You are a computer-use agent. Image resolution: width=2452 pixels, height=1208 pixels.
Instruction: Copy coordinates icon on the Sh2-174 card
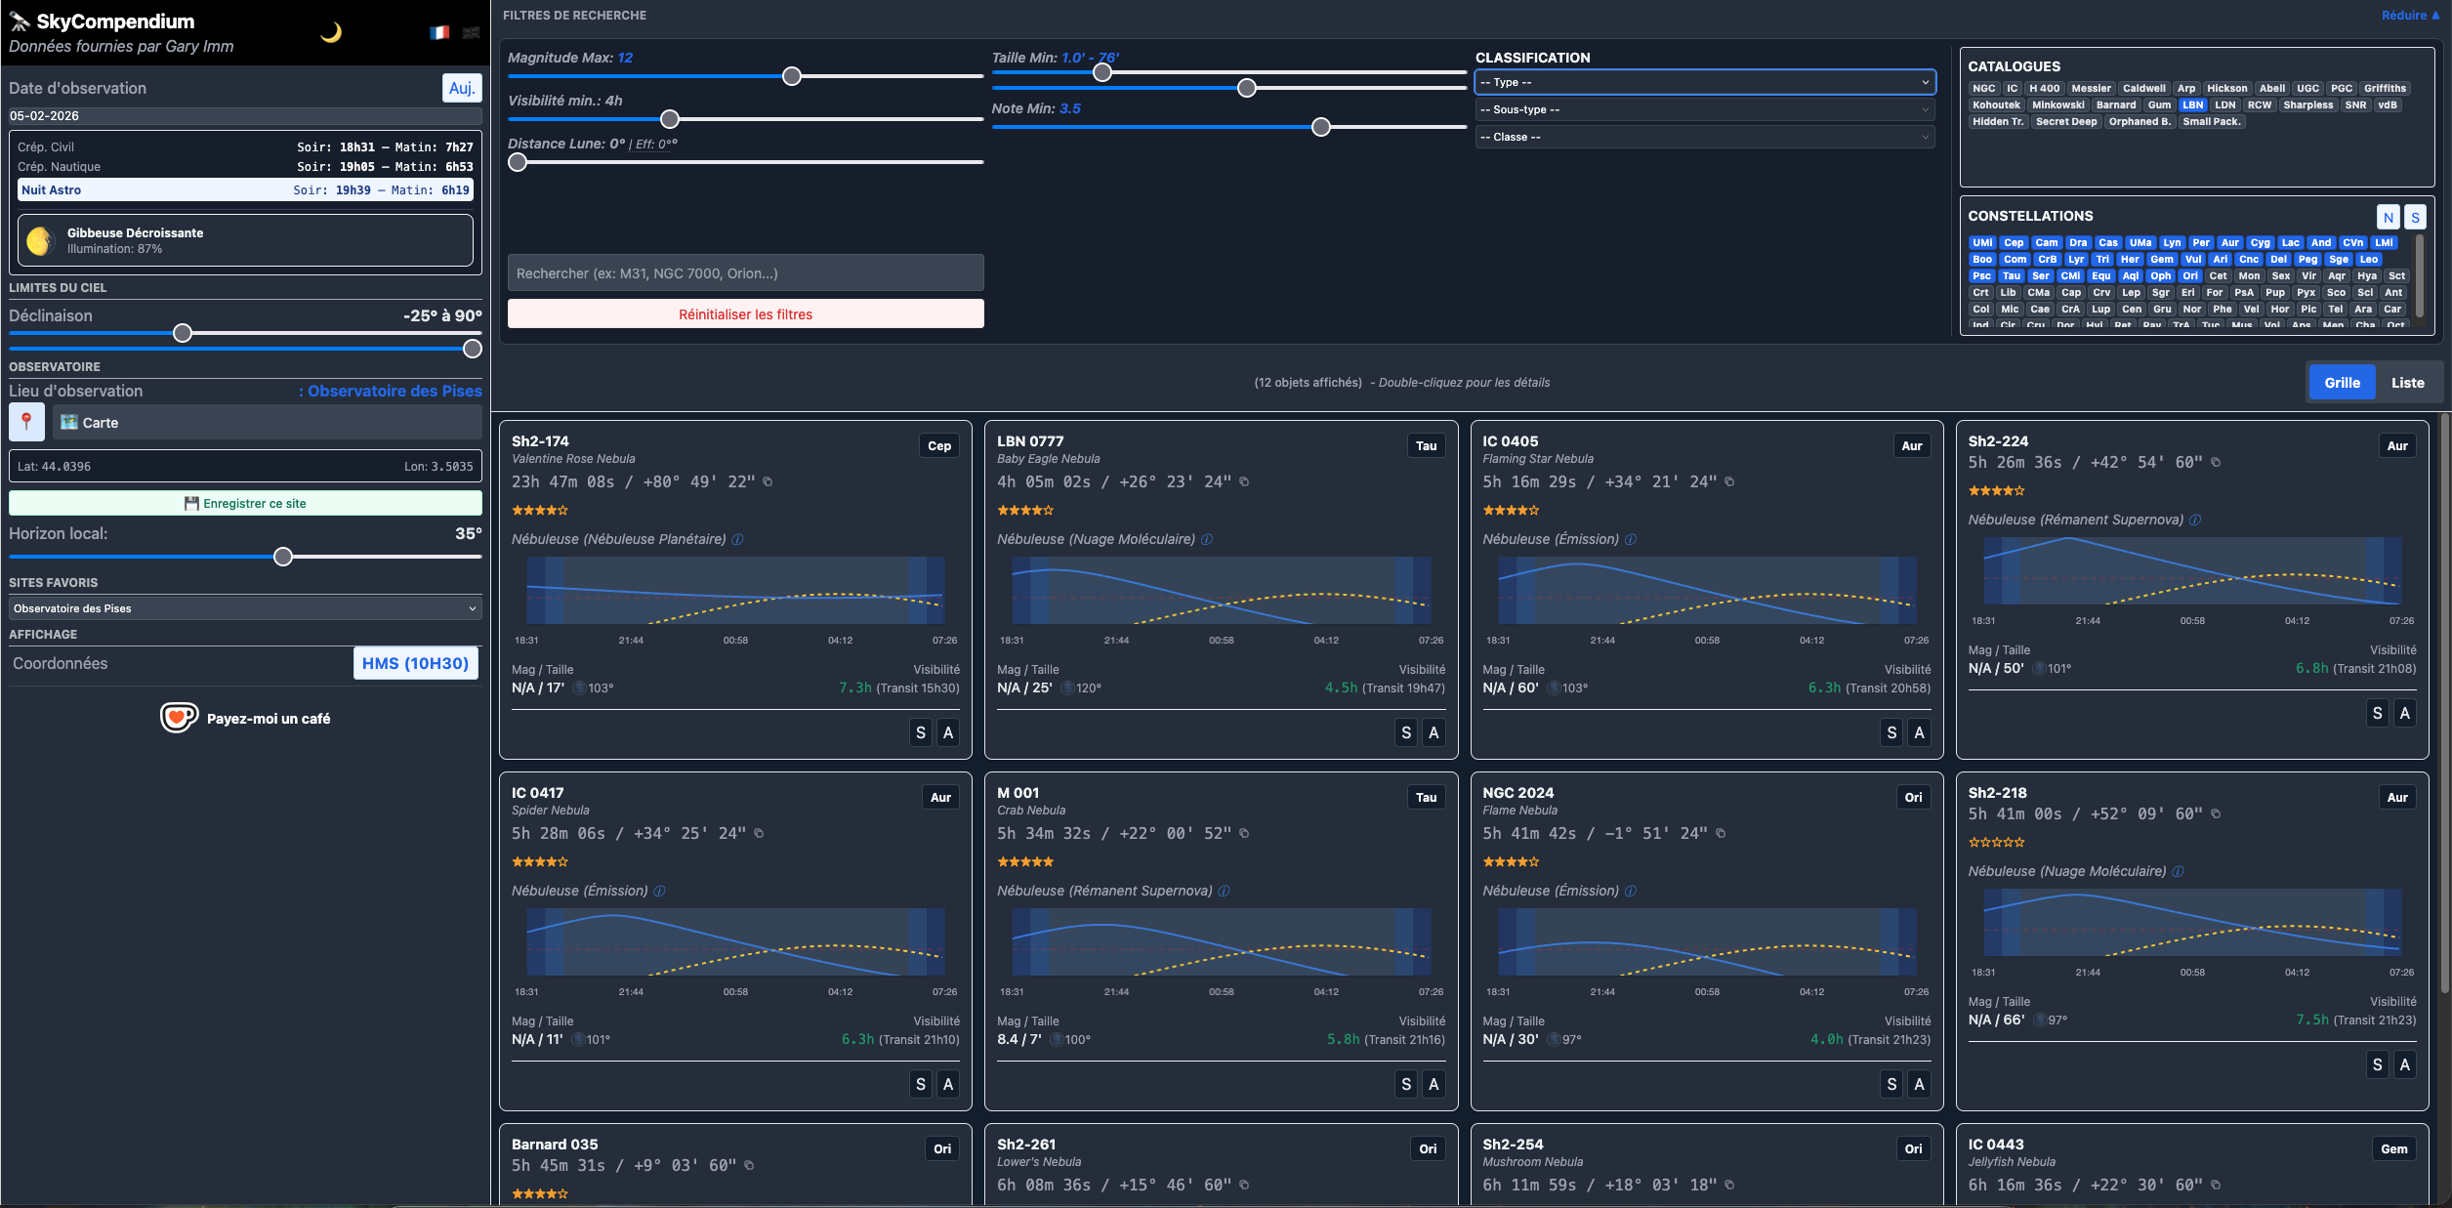[x=768, y=481]
